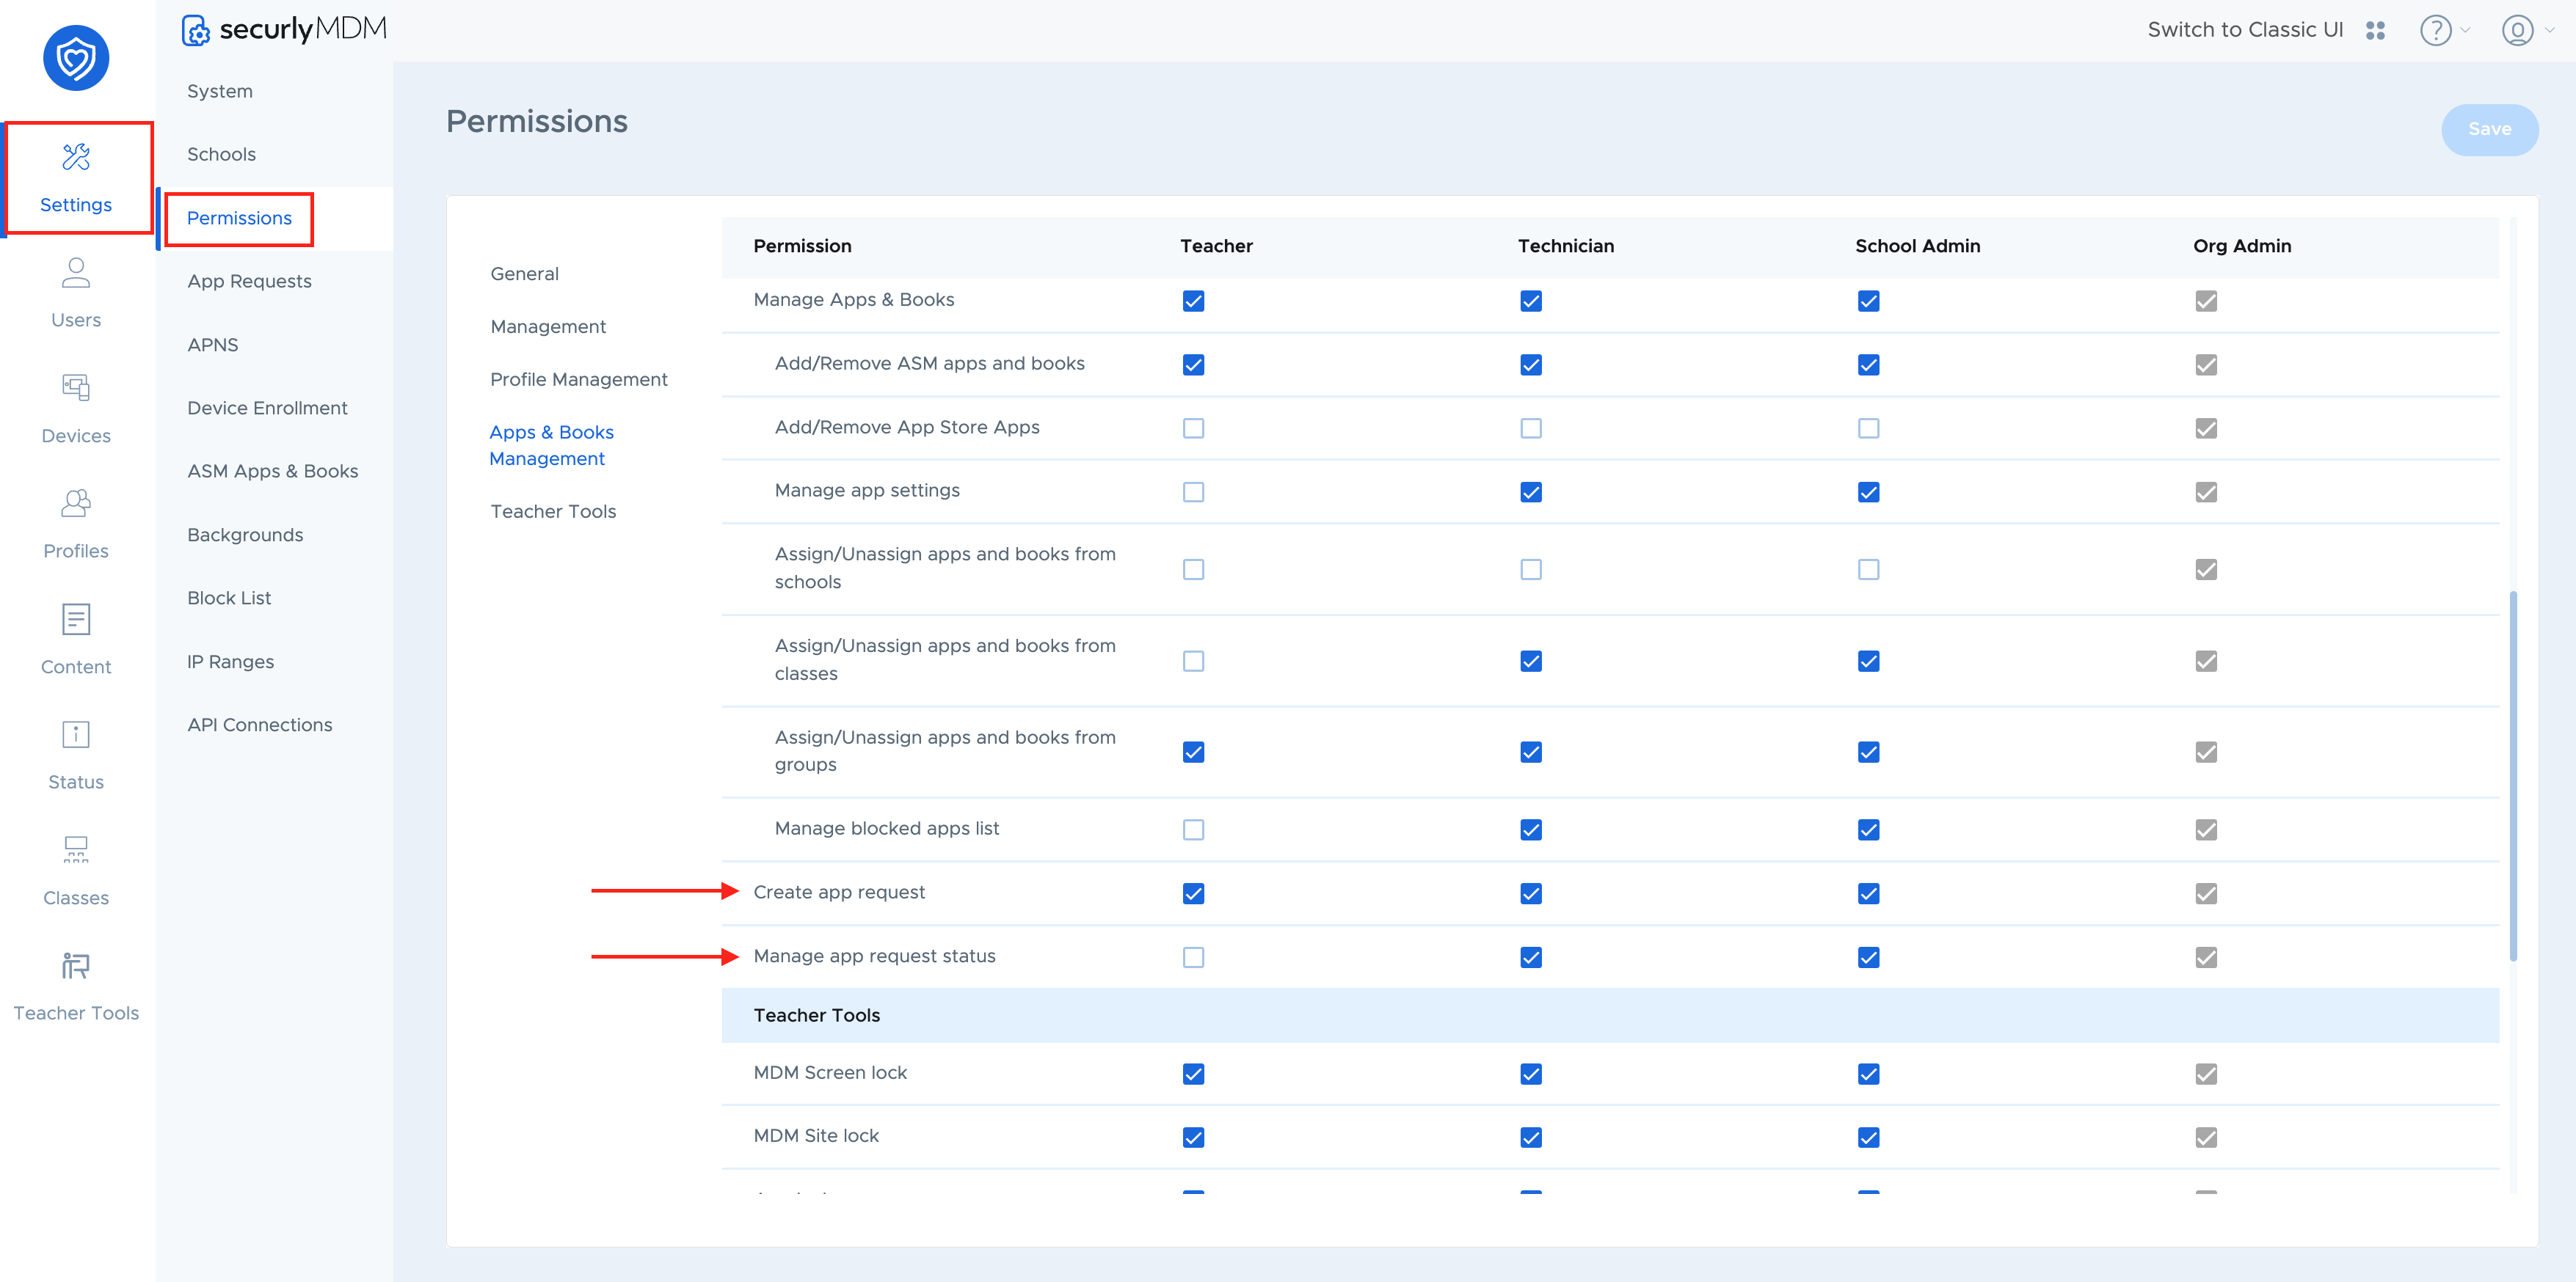The image size is (2576, 1282).
Task: Open the Content section icon
Action: 76,639
